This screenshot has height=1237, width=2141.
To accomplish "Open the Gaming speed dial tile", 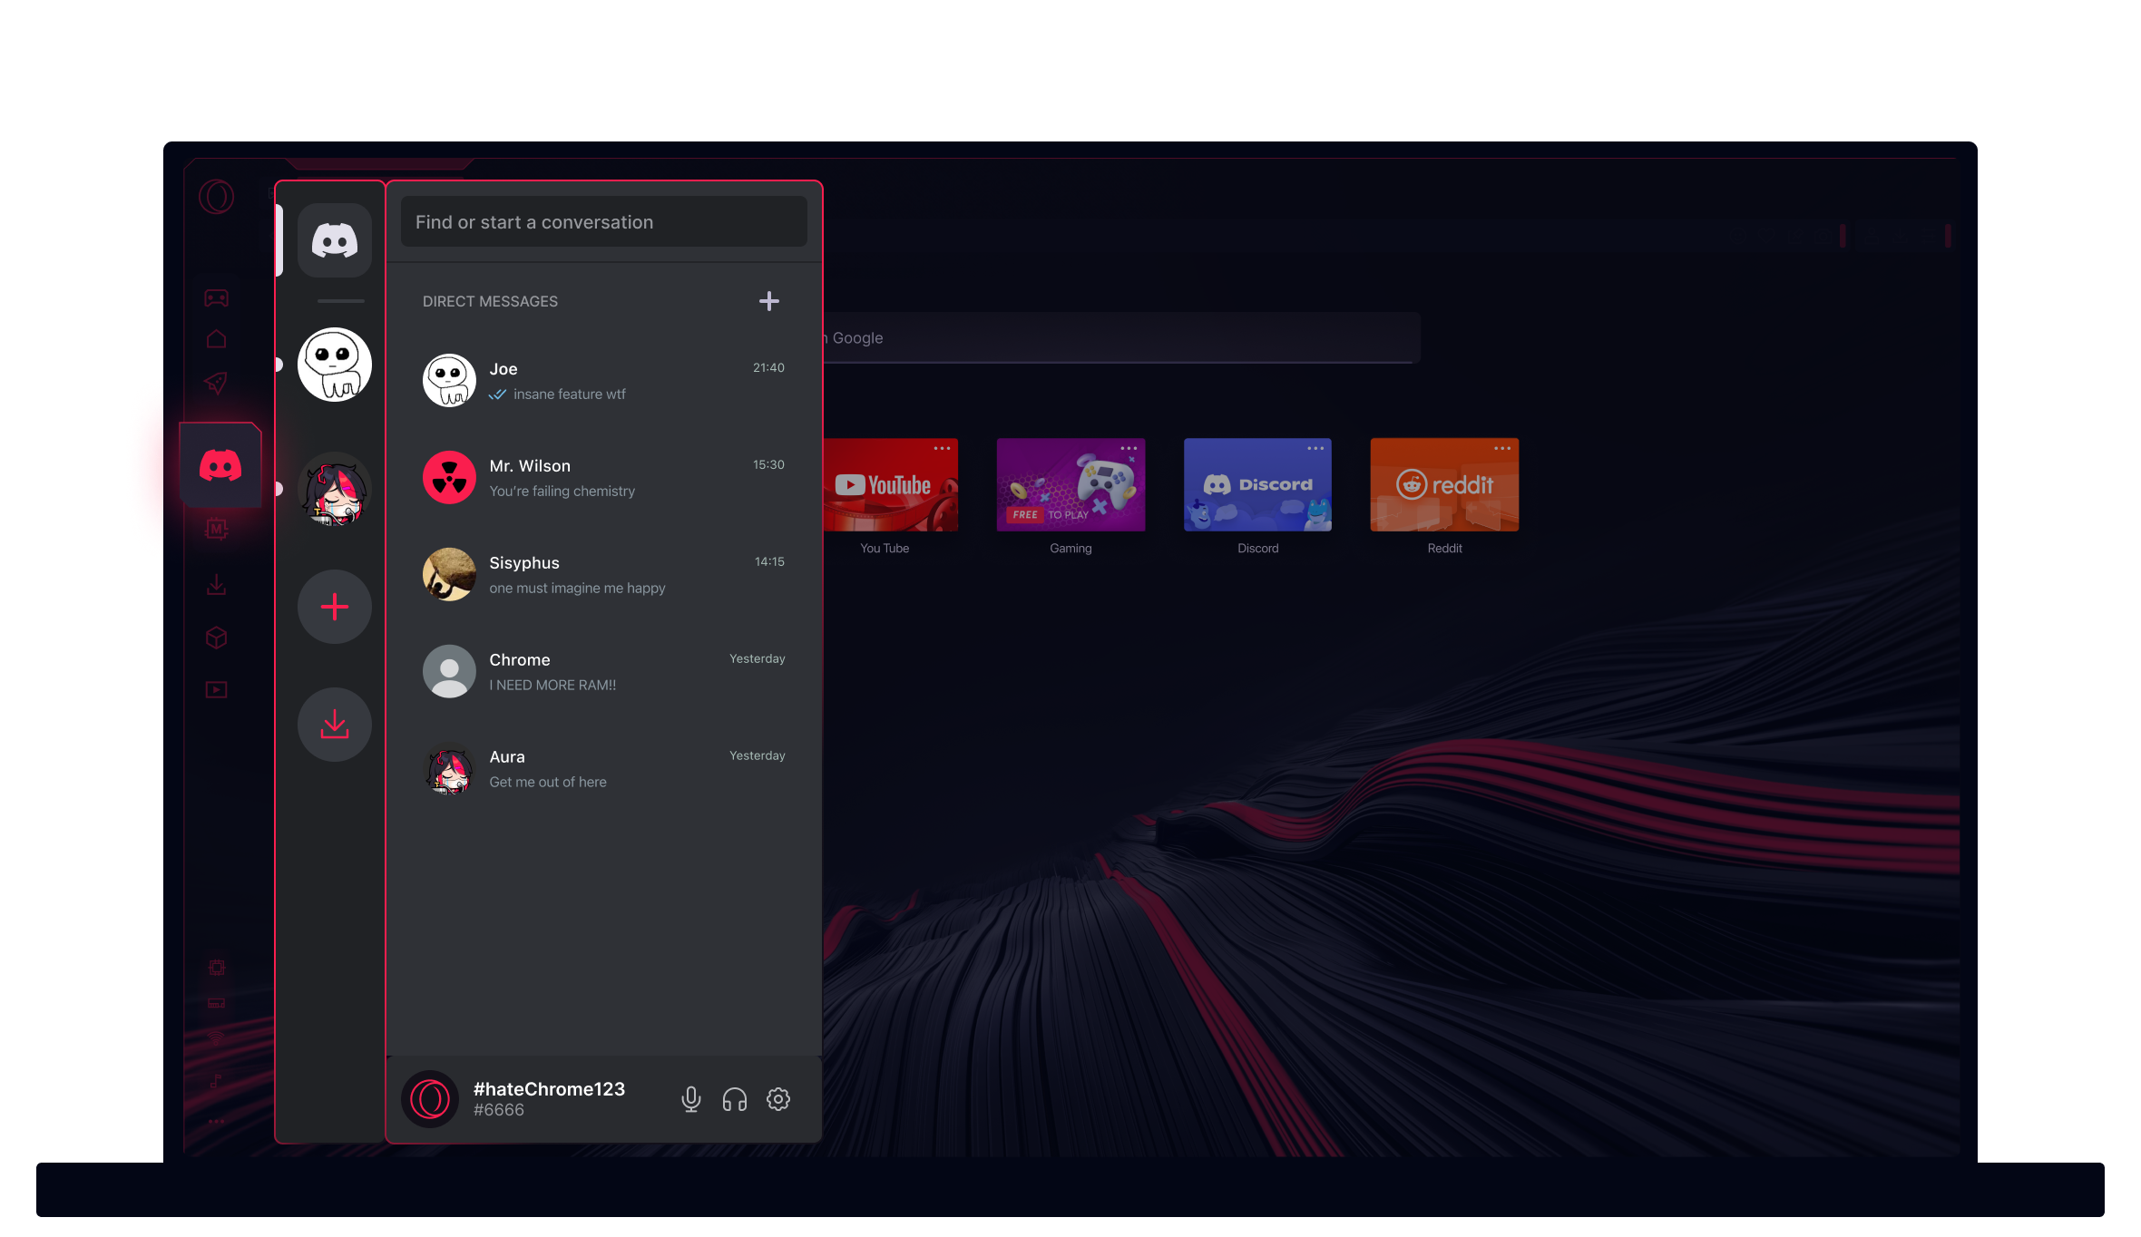I will (x=1070, y=483).
